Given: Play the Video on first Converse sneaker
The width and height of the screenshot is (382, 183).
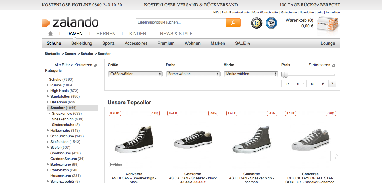Looking at the screenshot, I should (x=115, y=165).
